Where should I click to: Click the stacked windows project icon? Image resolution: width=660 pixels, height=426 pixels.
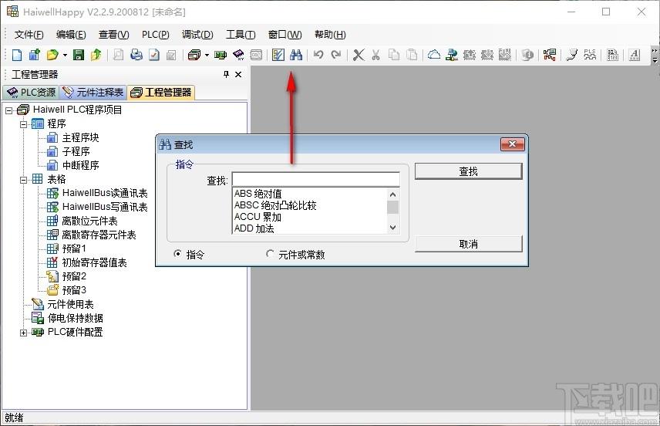(x=194, y=55)
